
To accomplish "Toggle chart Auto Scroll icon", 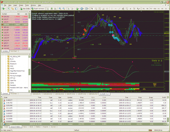I will pyautogui.click(x=69, y=9).
